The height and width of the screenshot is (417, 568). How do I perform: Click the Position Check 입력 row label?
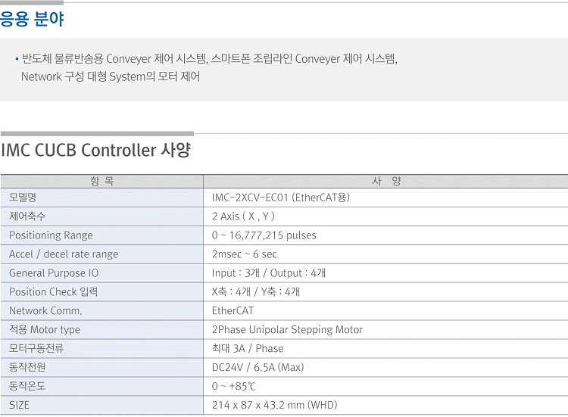pyautogui.click(x=53, y=292)
